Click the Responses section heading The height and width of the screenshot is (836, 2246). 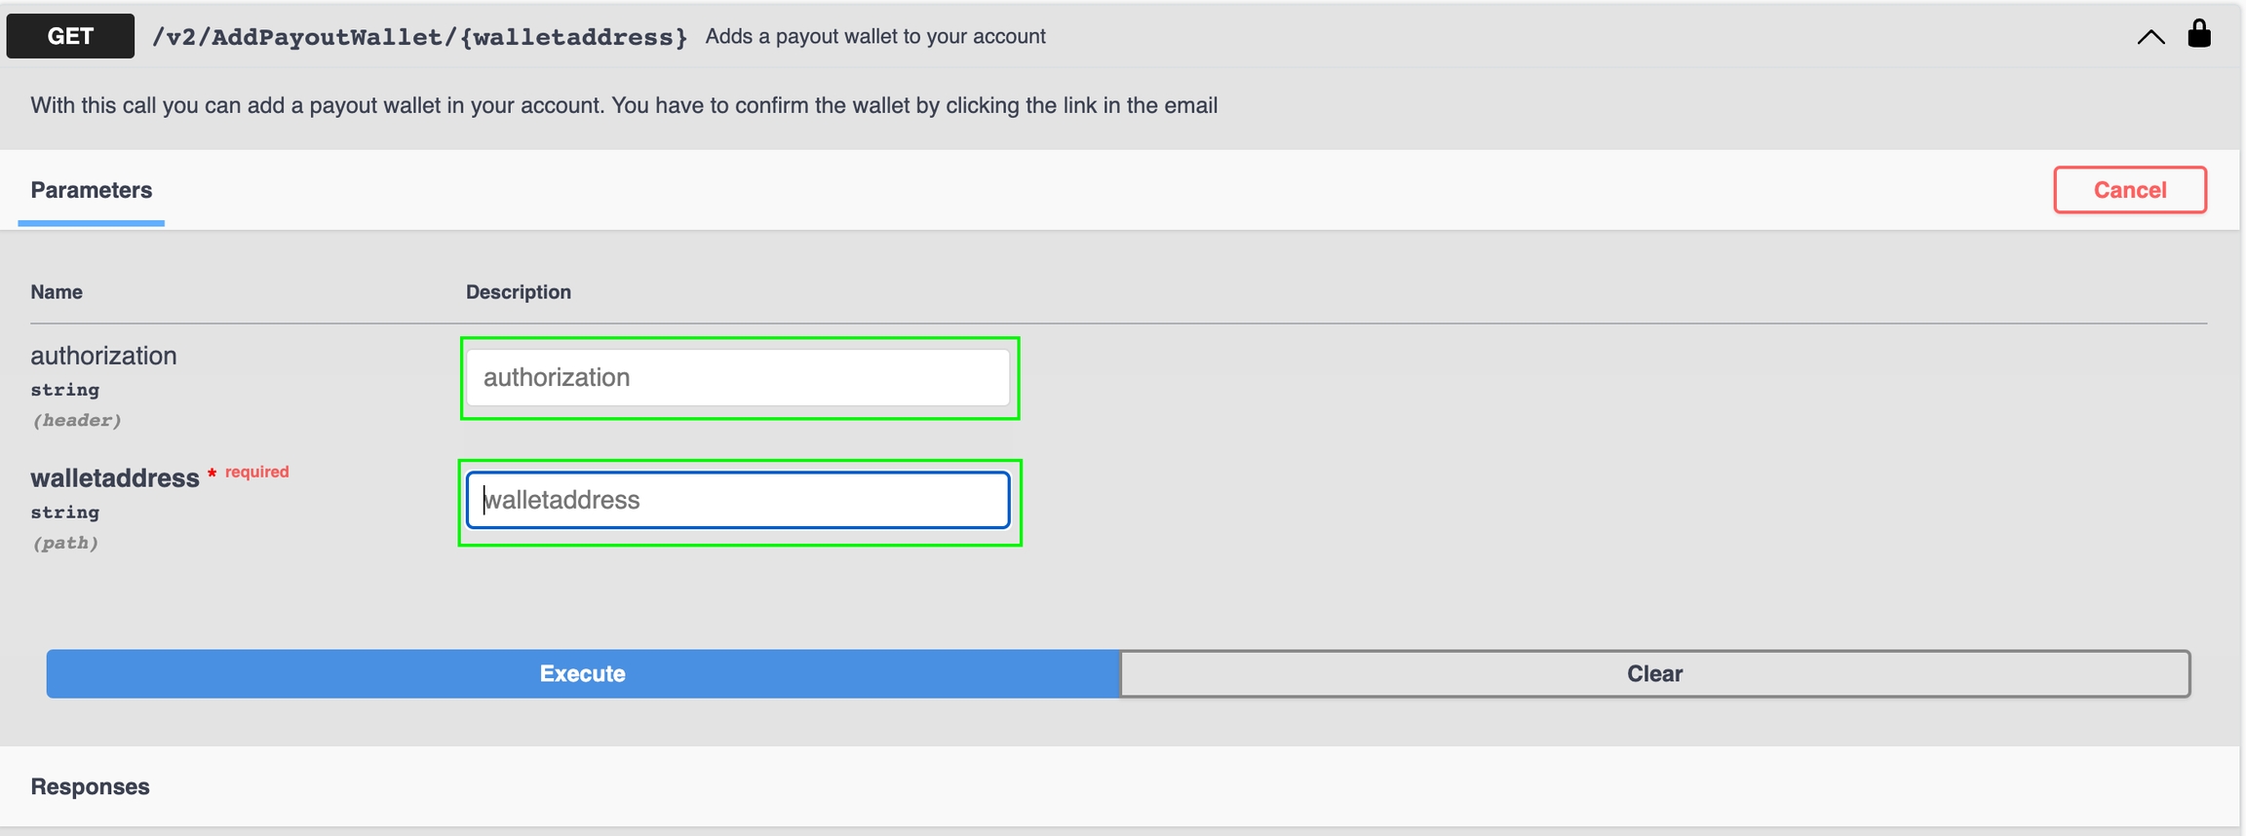click(90, 786)
